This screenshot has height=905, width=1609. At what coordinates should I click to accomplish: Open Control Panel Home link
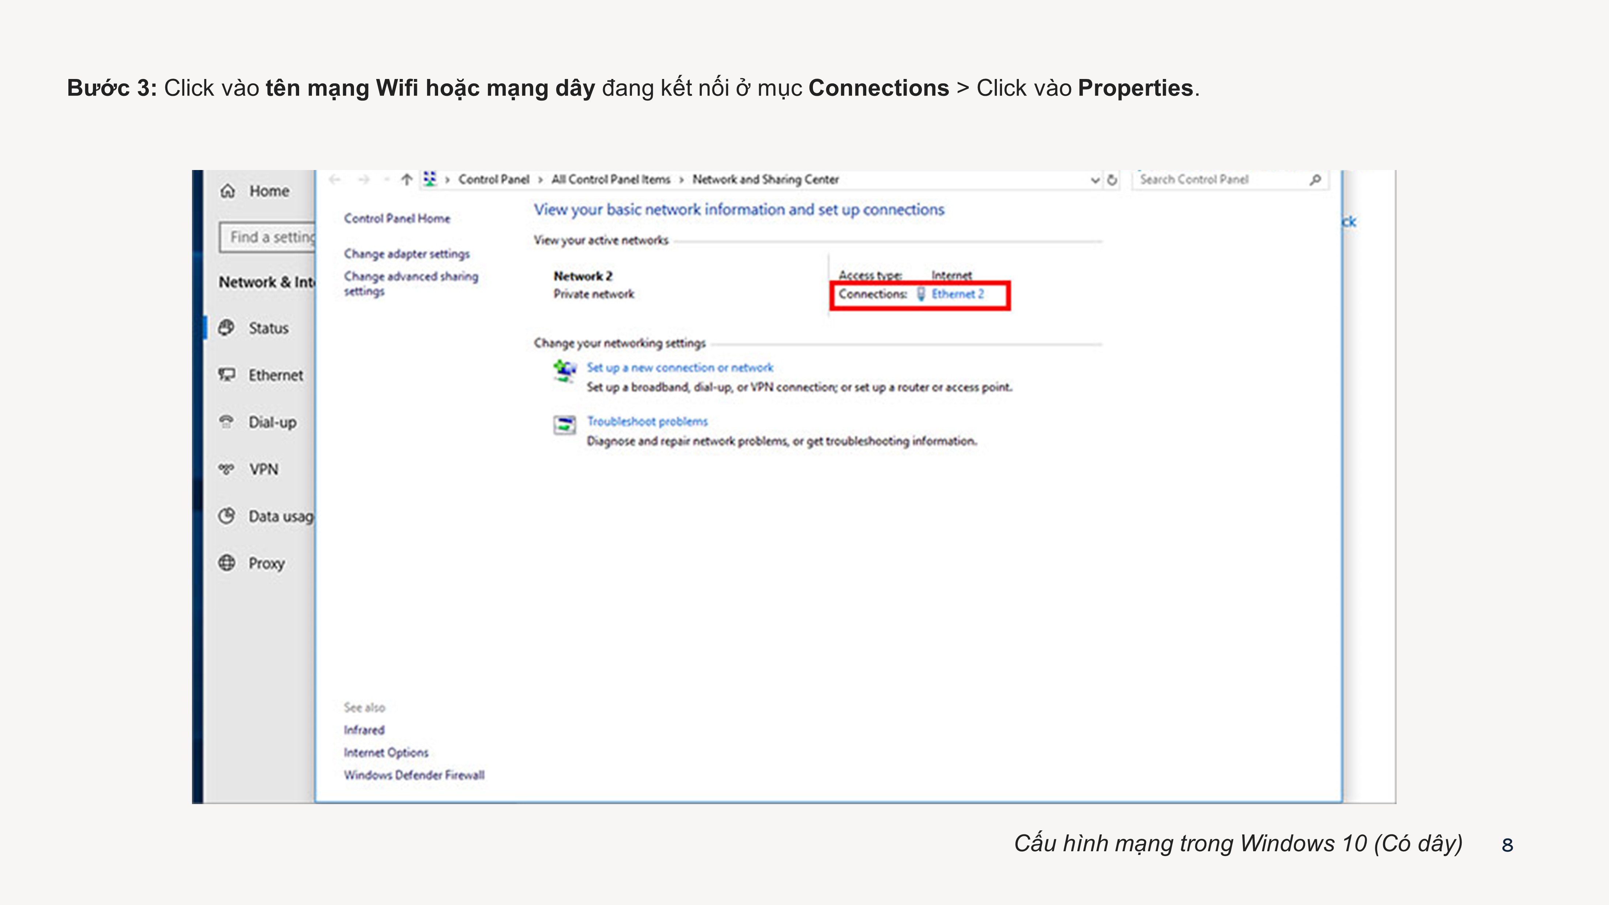(x=397, y=219)
